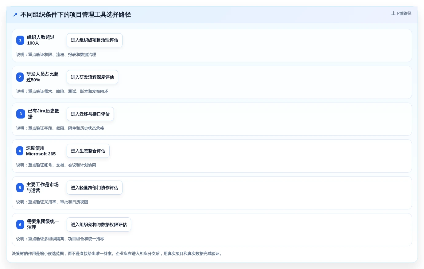This screenshot has height=269, width=424.
Task: Click the number 1 badge
Action: pyautogui.click(x=20, y=40)
